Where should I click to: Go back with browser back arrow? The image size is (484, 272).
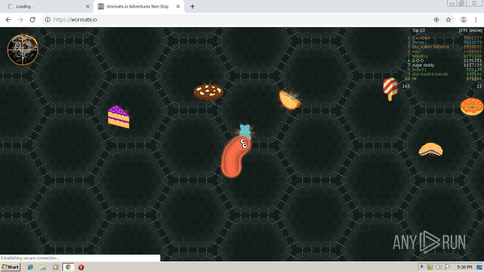pos(8,20)
